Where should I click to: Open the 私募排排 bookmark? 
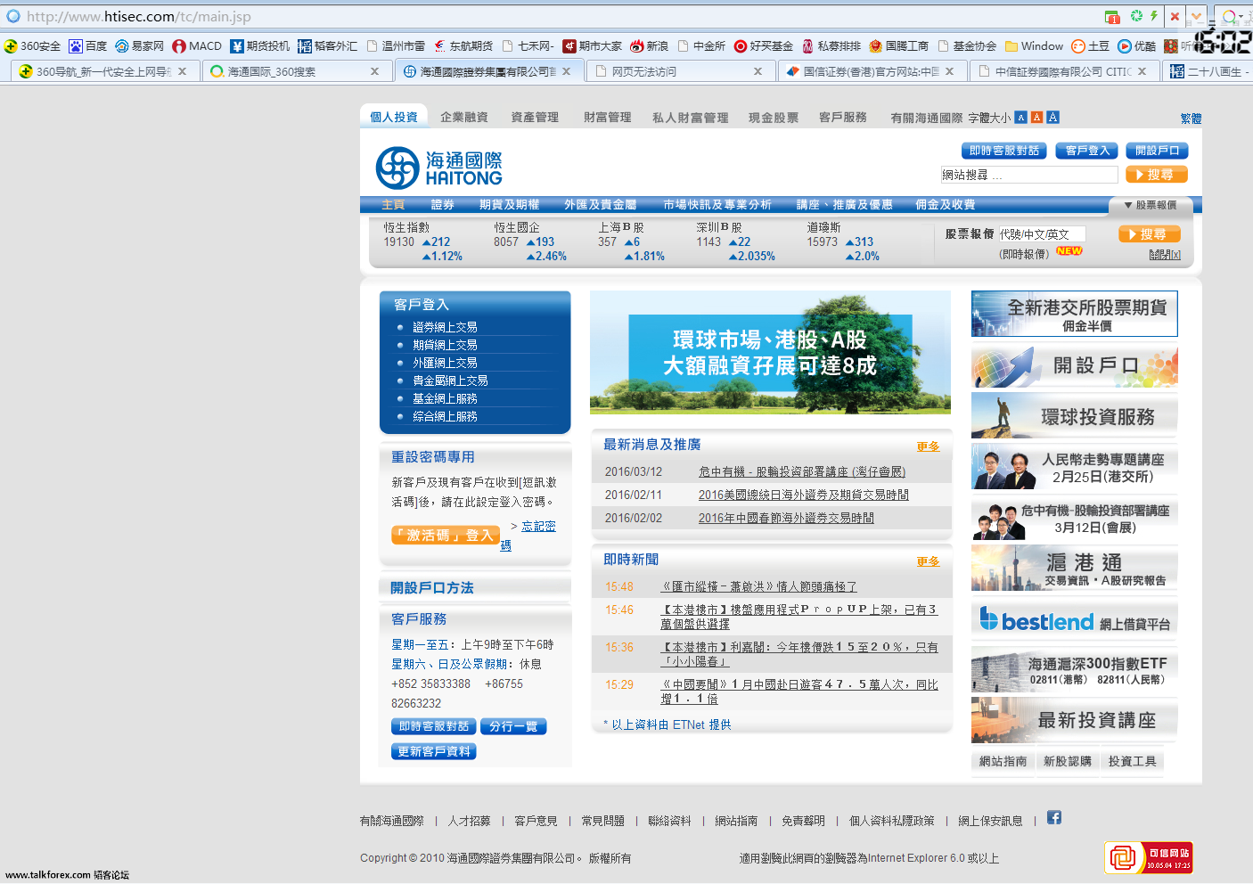pyautogui.click(x=831, y=46)
